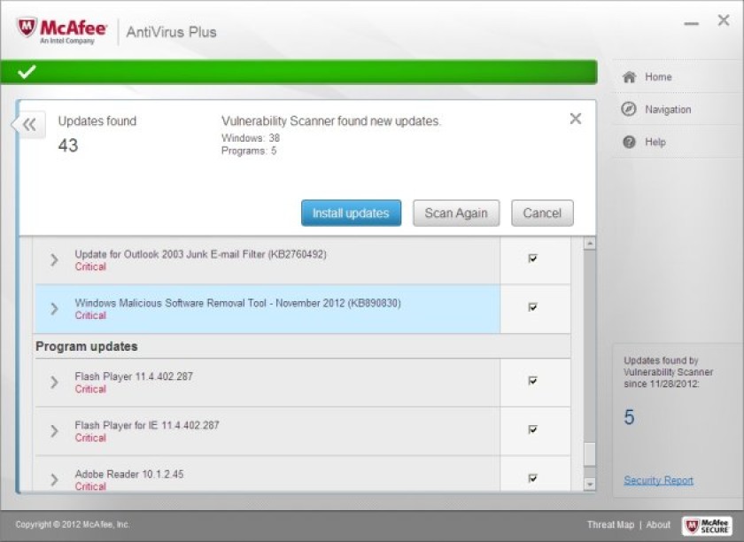Click the scrollbar down arrow
Screen dimensions: 744x542
tap(589, 484)
